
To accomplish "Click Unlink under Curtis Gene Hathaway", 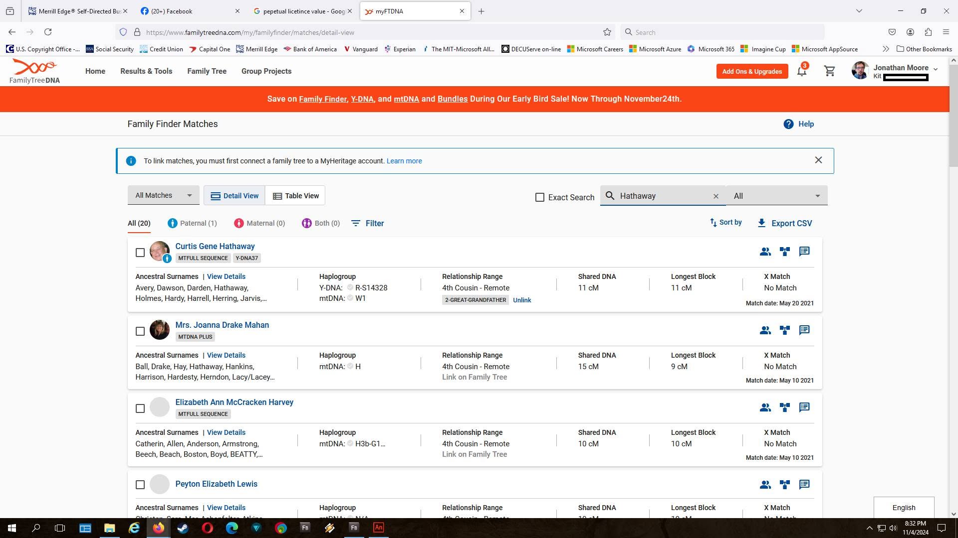I will (x=522, y=300).
